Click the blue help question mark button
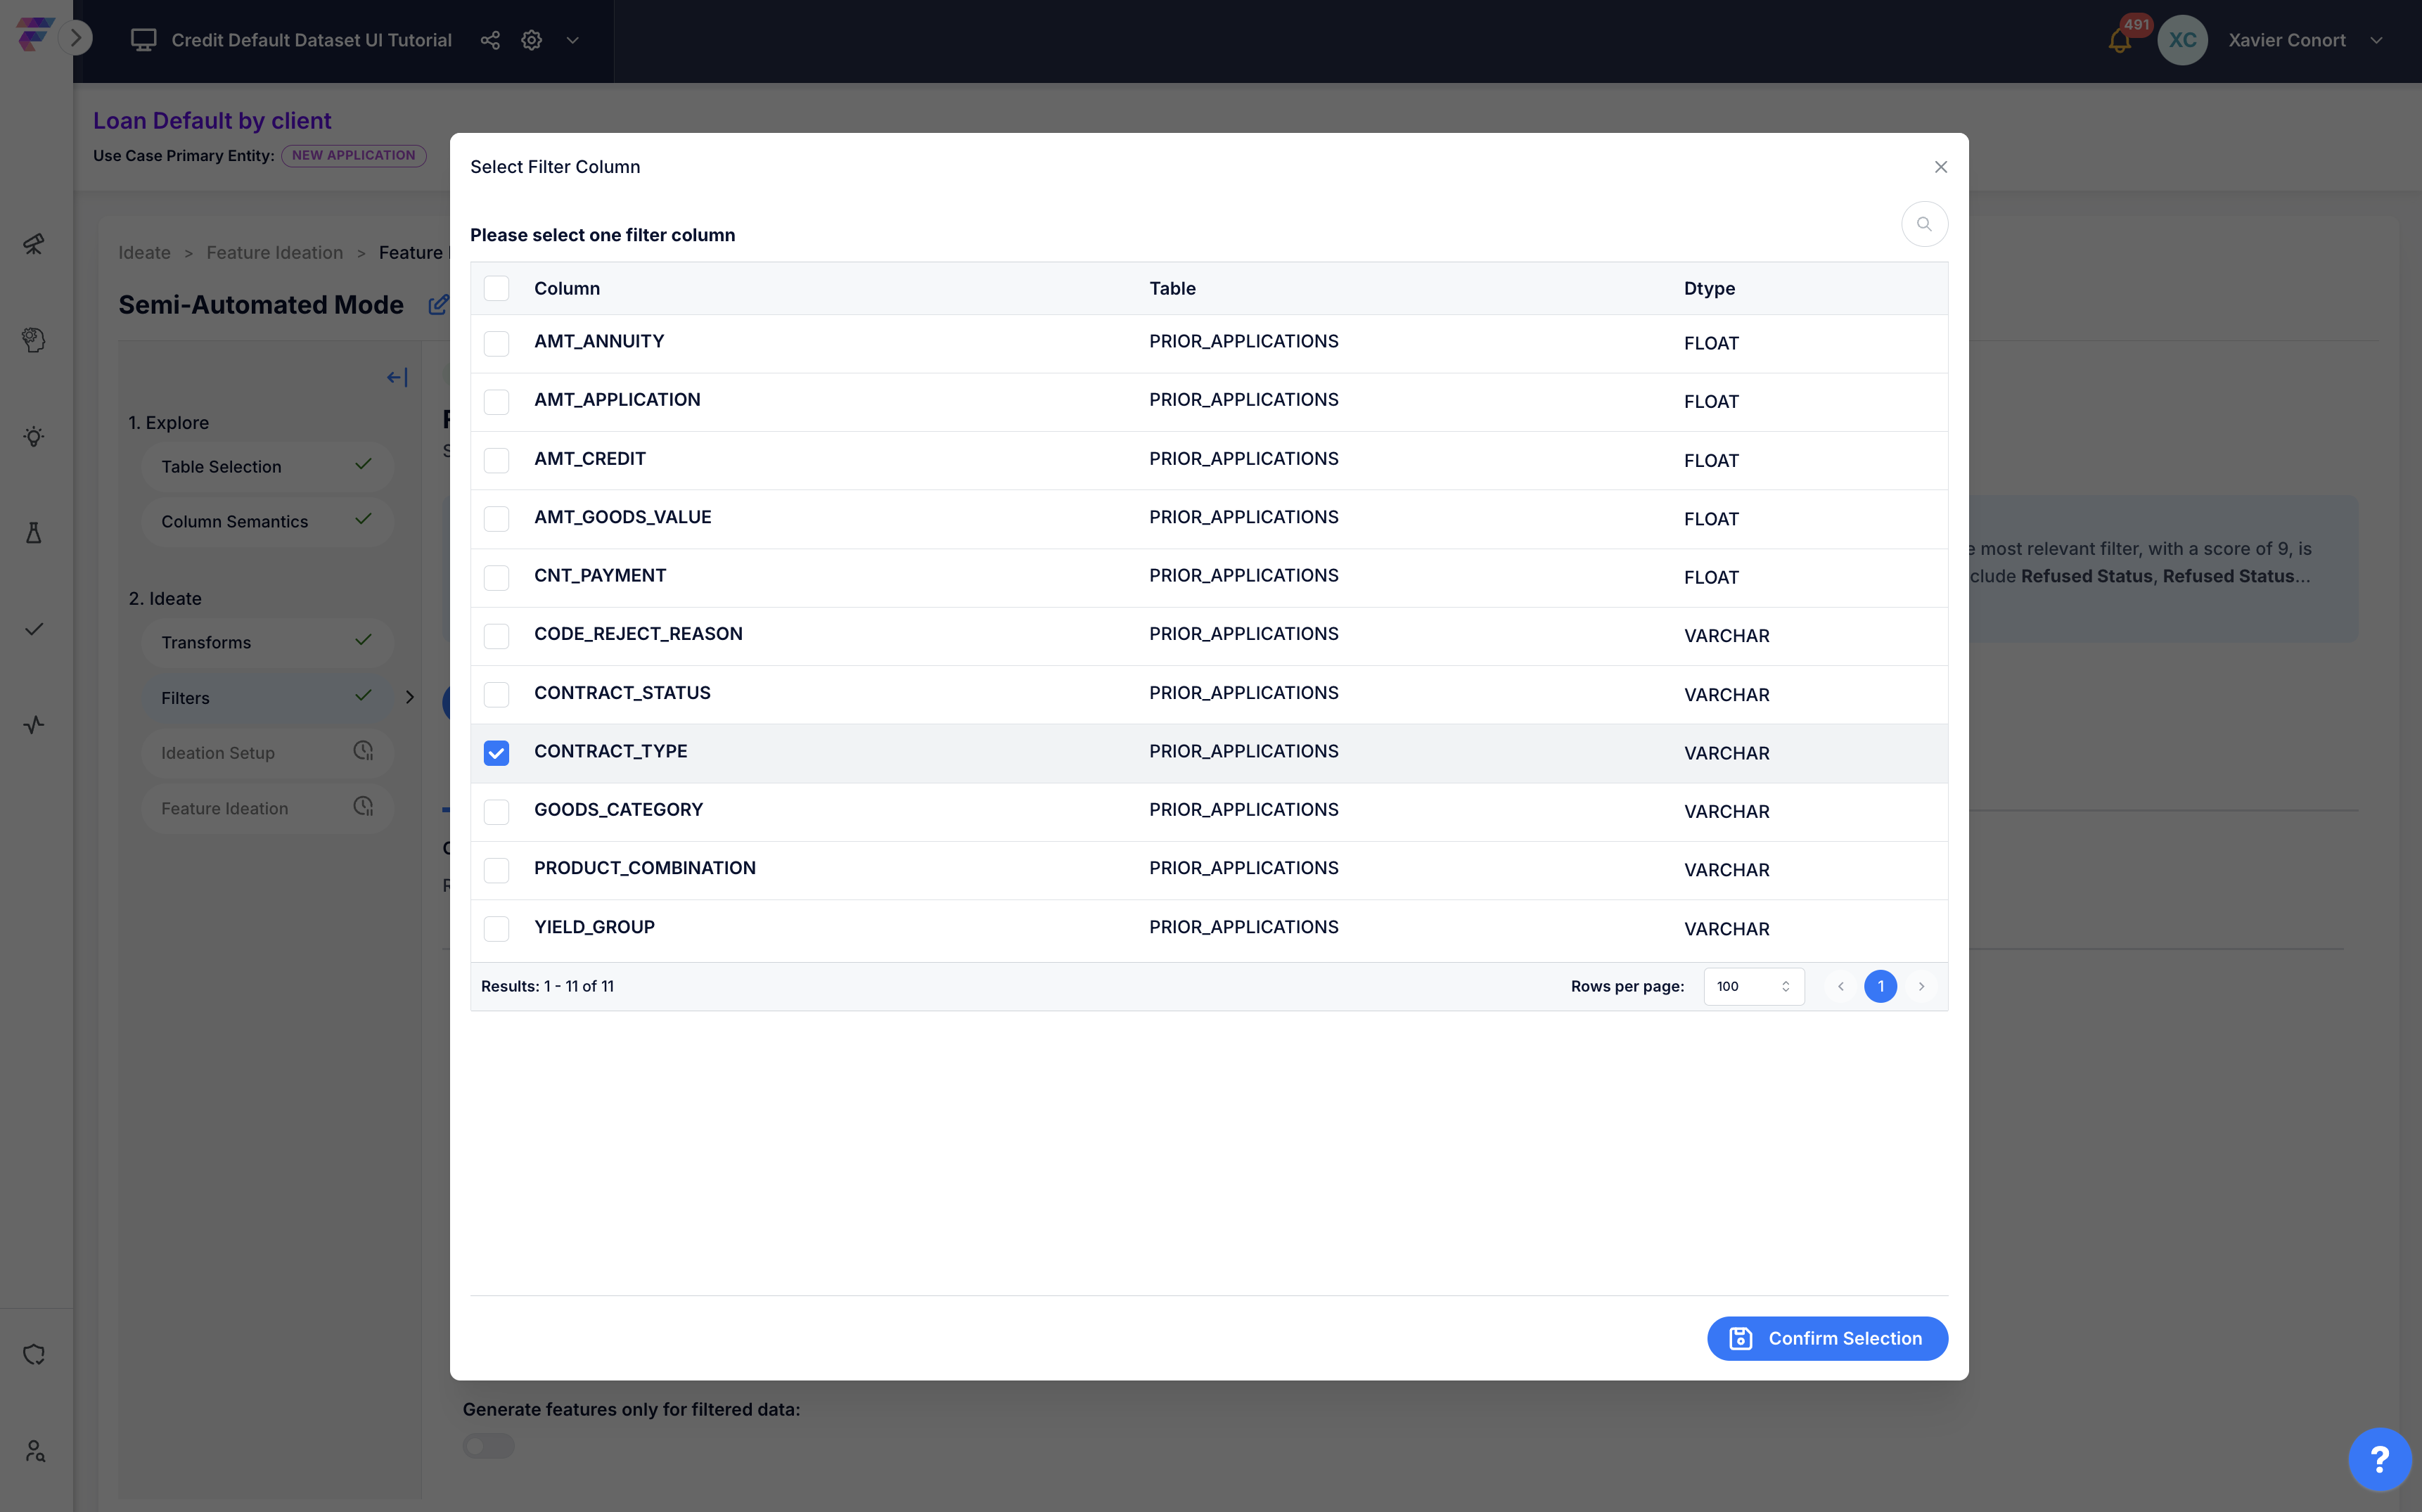 coord(2379,1459)
